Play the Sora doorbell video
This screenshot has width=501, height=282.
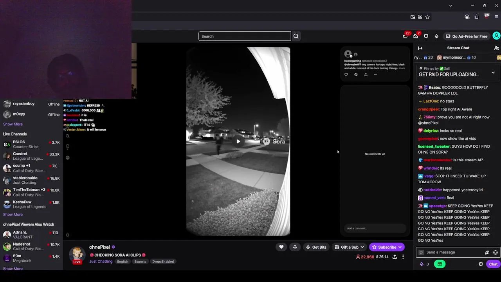coord(238,141)
